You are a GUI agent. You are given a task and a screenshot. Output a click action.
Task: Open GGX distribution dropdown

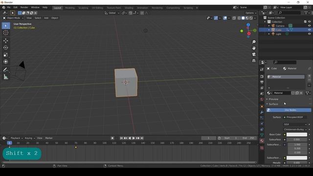point(295,124)
